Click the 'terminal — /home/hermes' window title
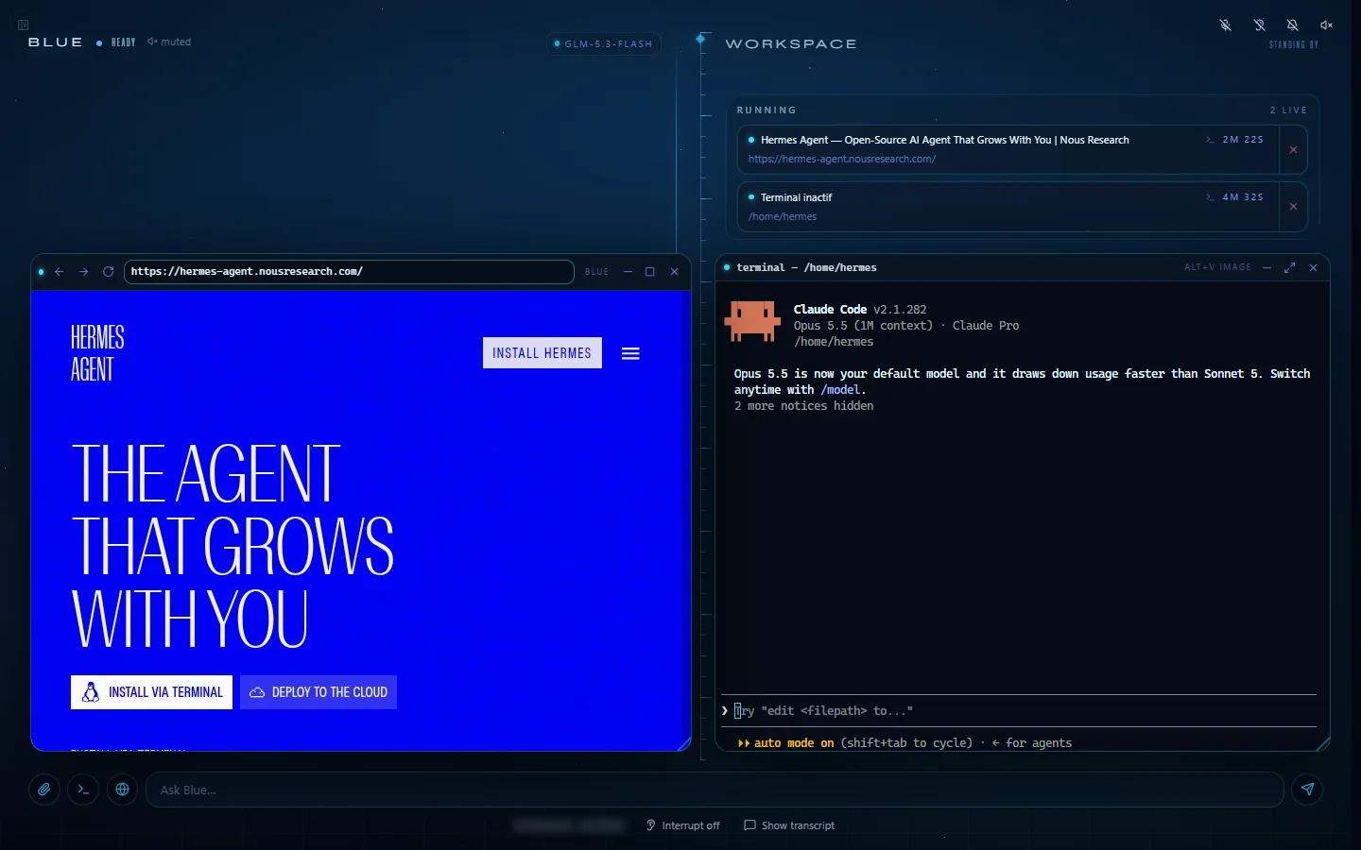This screenshot has height=850, width=1361. point(806,268)
